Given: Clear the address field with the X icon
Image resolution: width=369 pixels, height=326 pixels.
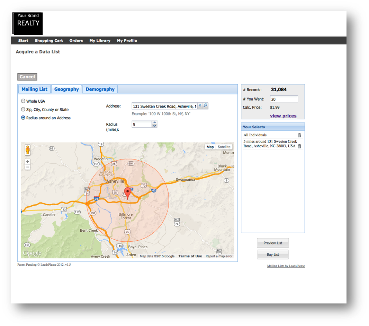Looking at the screenshot, I should [200, 106].
